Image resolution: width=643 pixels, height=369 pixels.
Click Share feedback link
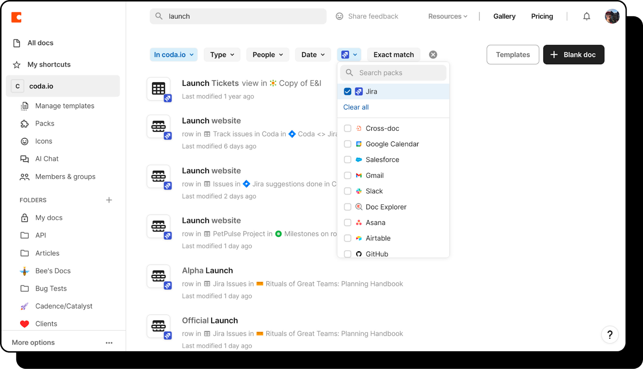[x=373, y=16]
